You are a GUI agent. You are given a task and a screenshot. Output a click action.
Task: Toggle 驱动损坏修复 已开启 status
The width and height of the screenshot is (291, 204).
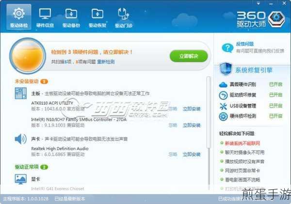point(275,95)
